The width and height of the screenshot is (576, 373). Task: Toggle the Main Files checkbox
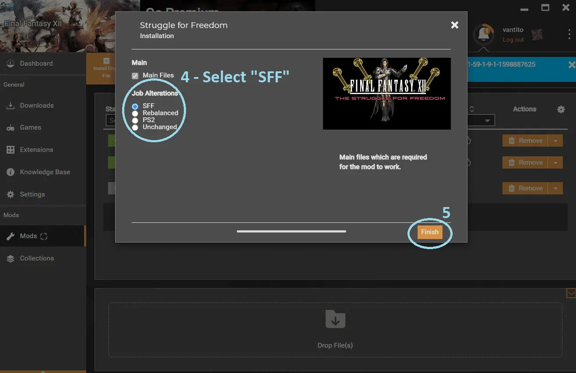tap(135, 76)
